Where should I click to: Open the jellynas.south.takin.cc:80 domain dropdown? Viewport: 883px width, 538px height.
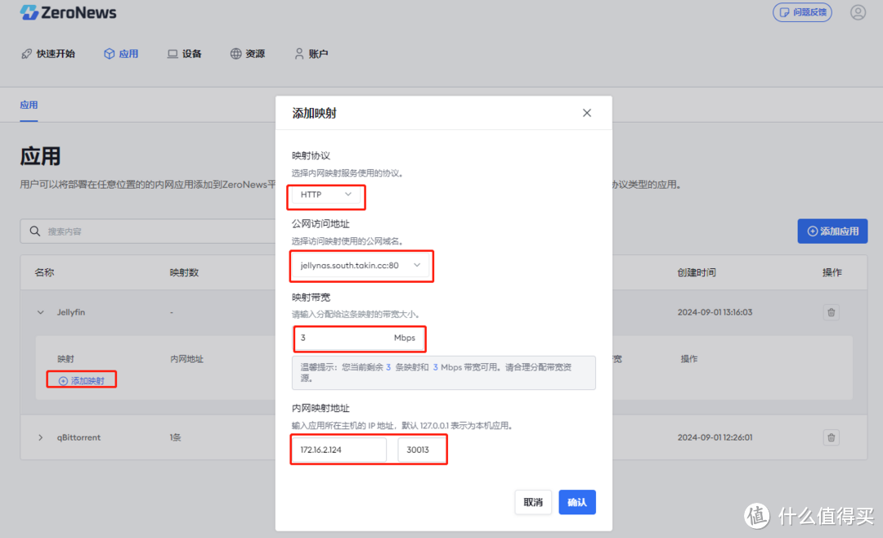pos(361,266)
